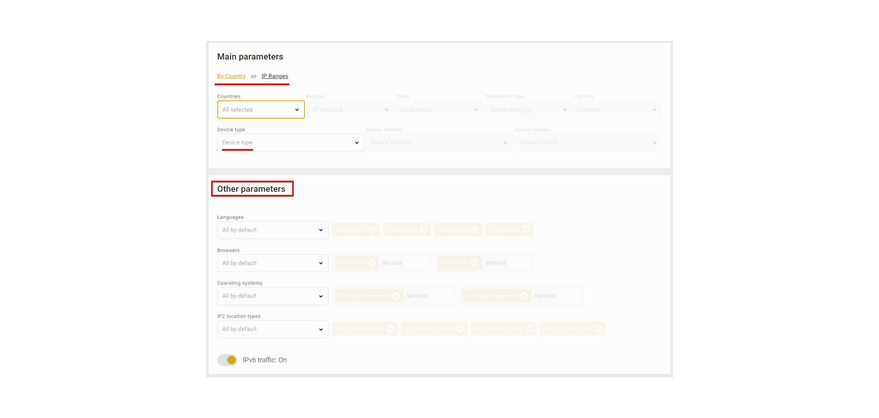Turn off the IPv6 traffic switch

pyautogui.click(x=228, y=360)
